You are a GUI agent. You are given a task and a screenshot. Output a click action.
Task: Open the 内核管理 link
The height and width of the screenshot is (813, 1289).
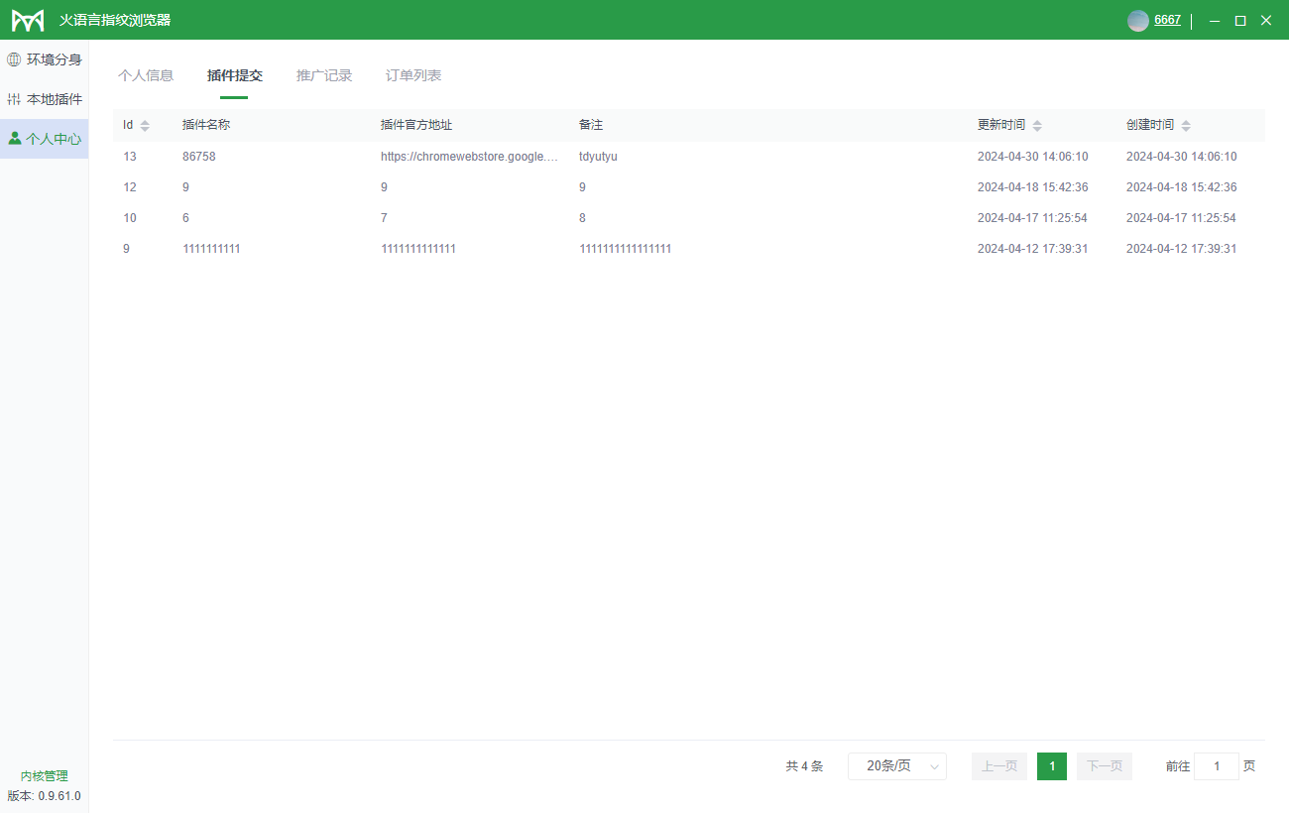[x=45, y=776]
